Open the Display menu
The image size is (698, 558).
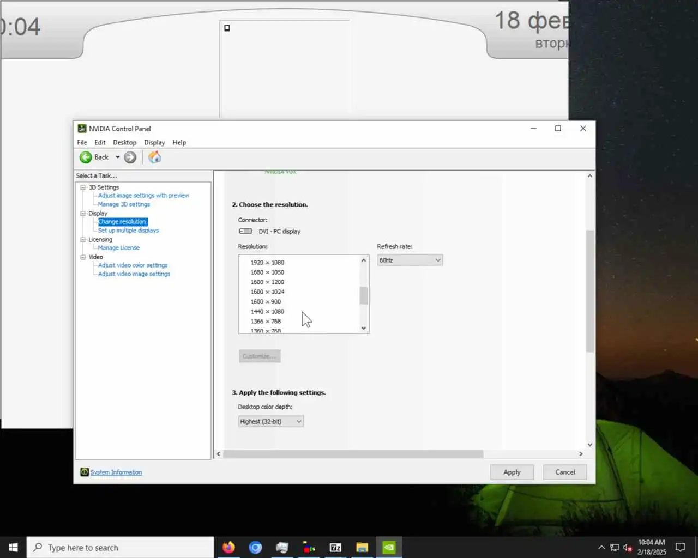154,142
